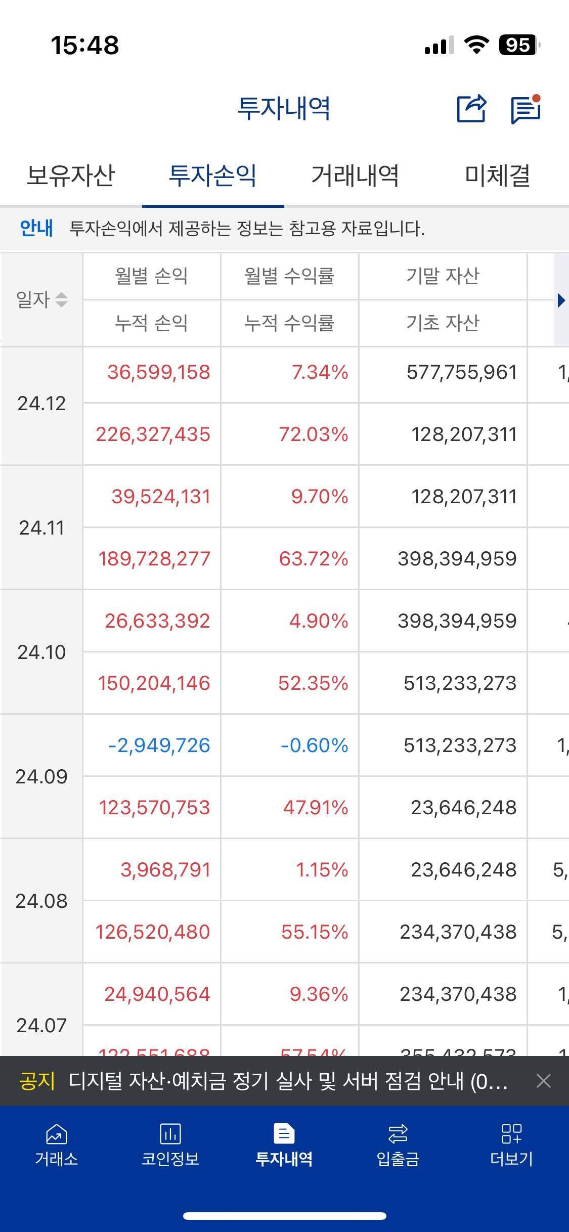The image size is (569, 1232).
Task: Tap the share icon in header
Action: pos(471,108)
